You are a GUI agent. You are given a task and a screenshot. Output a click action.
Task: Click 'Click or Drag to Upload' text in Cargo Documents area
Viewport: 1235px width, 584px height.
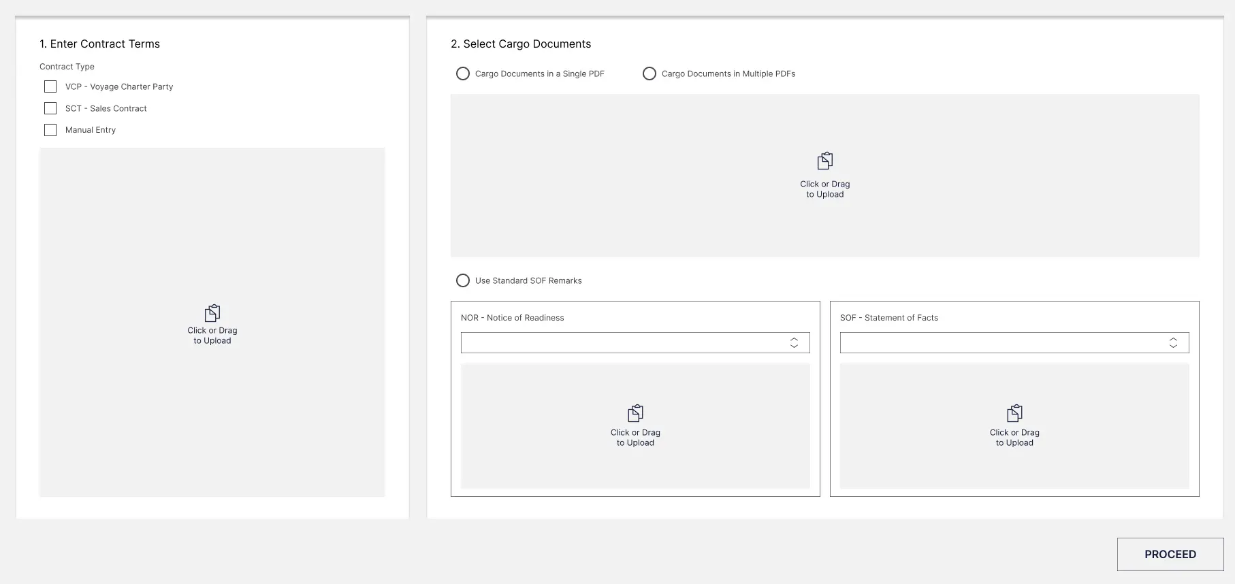click(824, 189)
